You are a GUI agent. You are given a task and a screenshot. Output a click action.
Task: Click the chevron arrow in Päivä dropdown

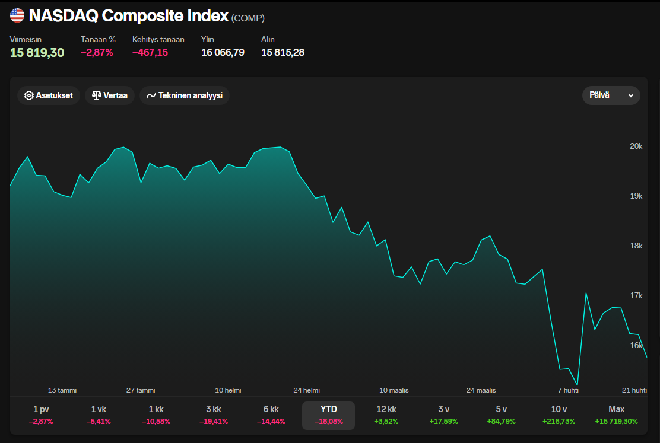point(630,95)
